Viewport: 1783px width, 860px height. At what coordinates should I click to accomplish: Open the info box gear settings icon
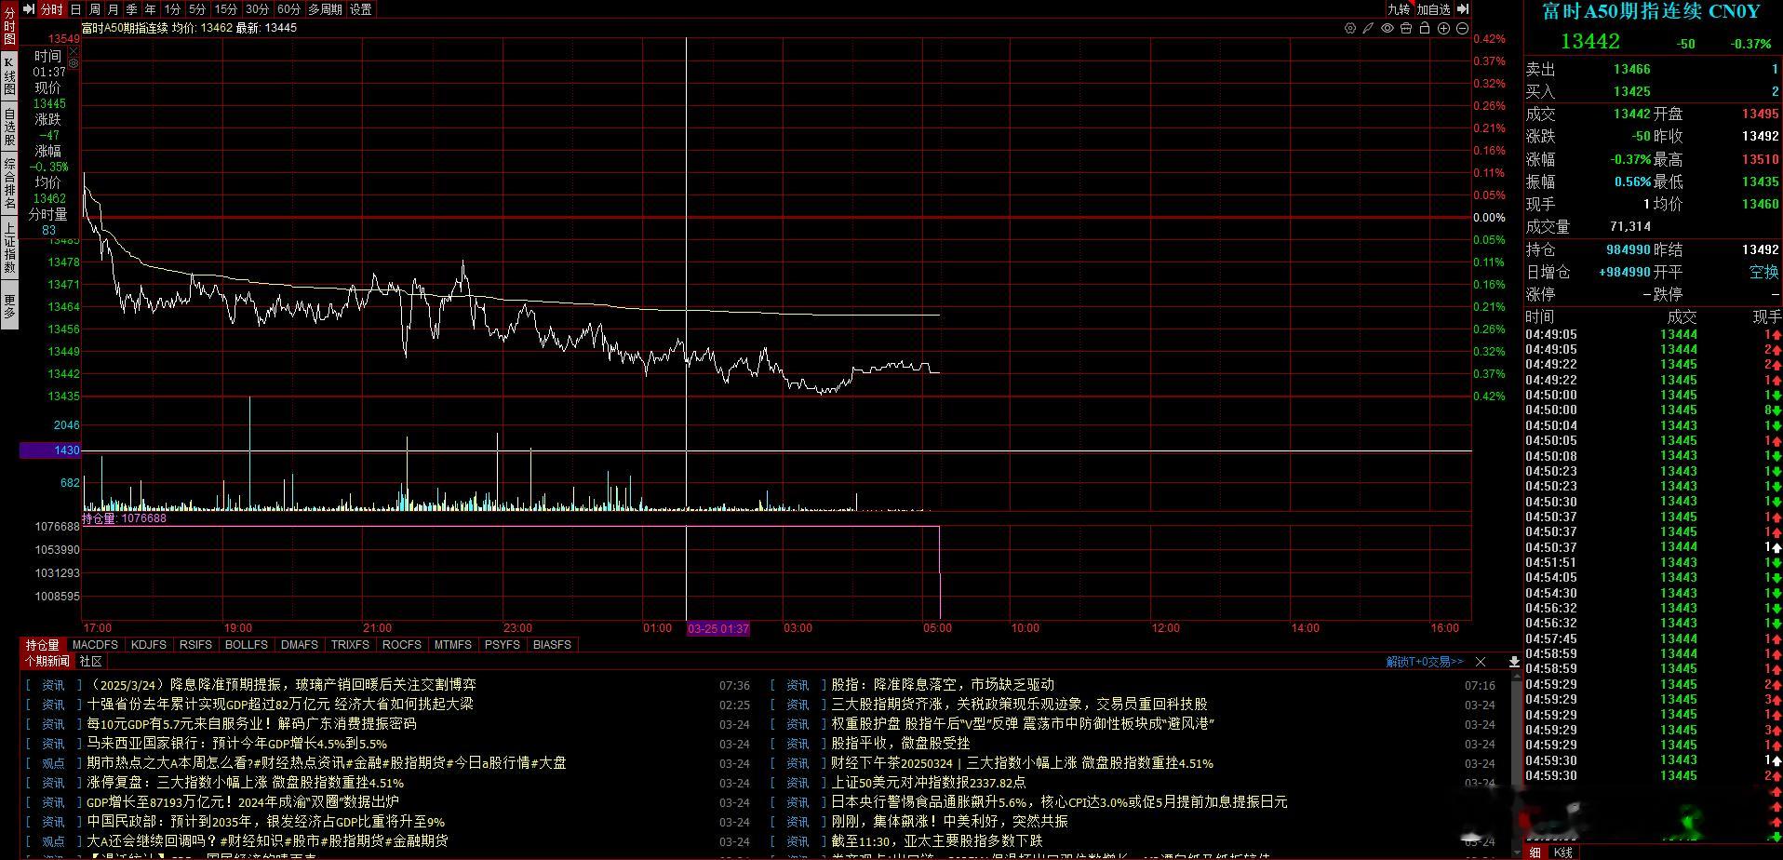[74, 63]
